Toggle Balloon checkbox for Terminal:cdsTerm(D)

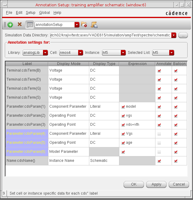[x=176, y=80]
